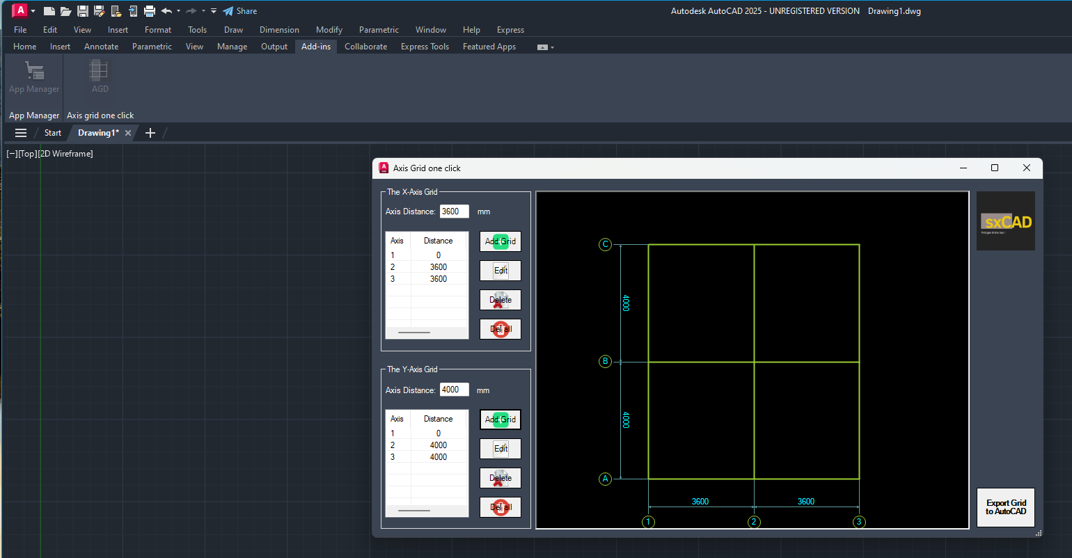
Task: Click Save to Web & Mobile icon
Action: coord(133,11)
